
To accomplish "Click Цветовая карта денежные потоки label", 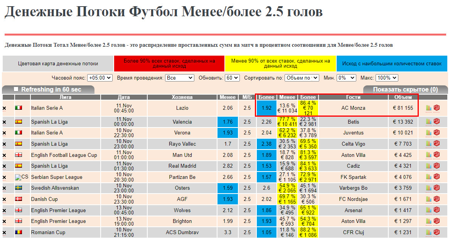I will pyautogui.click(x=58, y=63).
